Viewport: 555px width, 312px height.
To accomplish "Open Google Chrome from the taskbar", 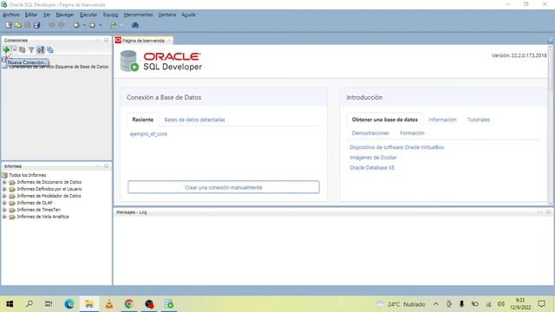I will coord(129,304).
